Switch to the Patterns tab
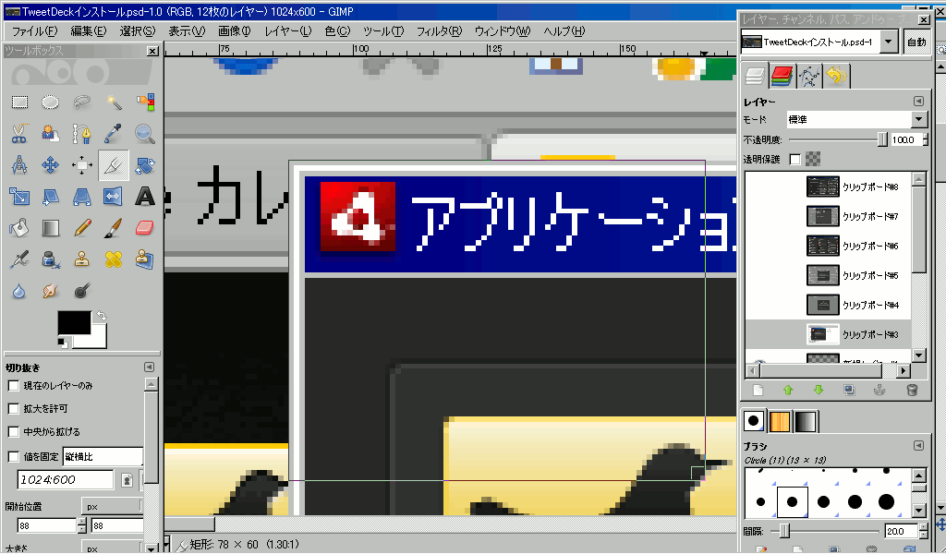The height and width of the screenshot is (554, 946). 779,421
